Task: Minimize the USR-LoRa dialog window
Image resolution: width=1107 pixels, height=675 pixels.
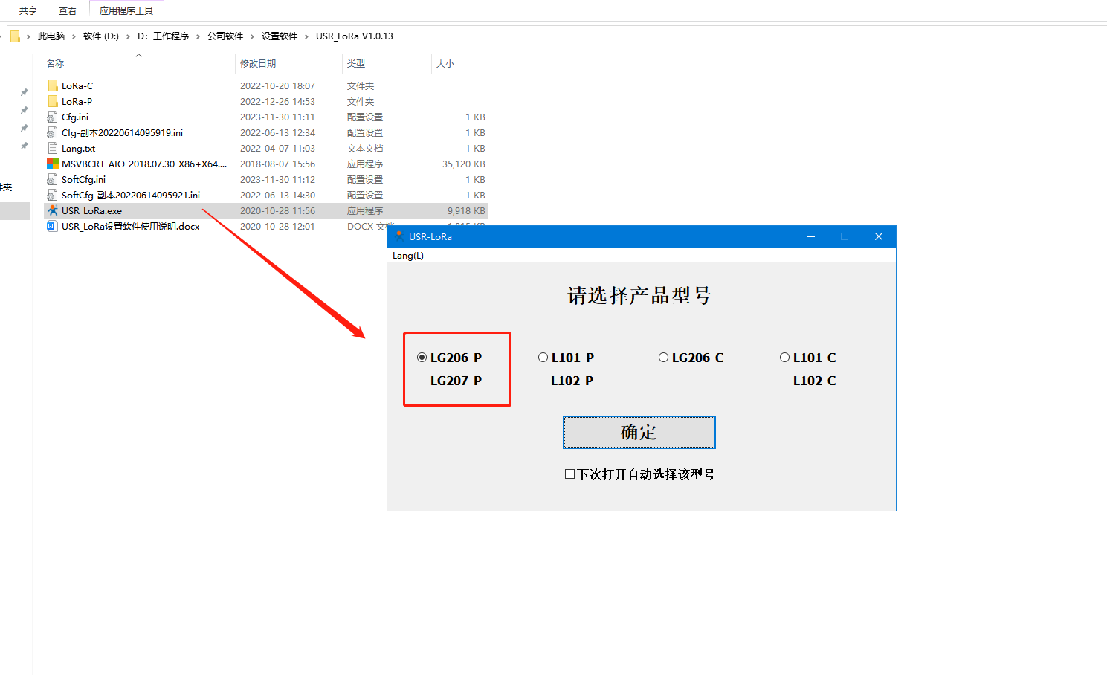Action: 811,236
